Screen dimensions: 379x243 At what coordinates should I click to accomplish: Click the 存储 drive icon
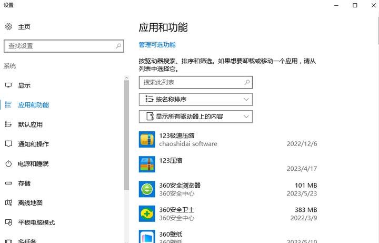8,183
